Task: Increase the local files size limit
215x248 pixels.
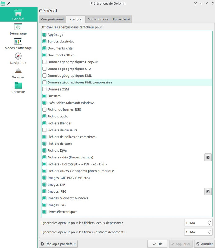Action: click(210, 221)
